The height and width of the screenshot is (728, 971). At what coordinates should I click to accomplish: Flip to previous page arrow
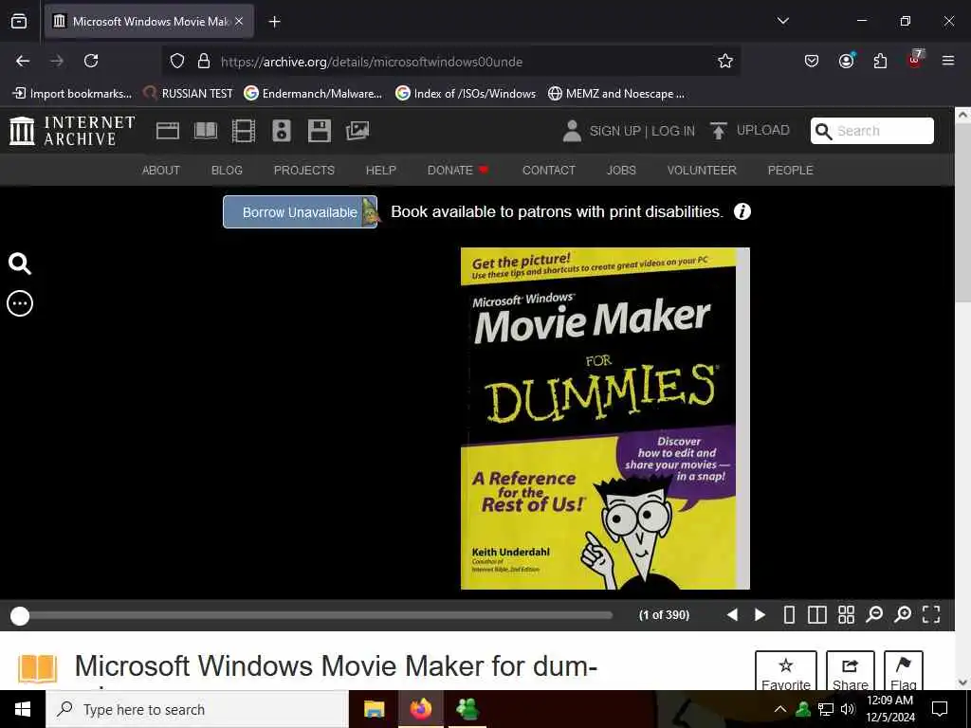coord(732,614)
